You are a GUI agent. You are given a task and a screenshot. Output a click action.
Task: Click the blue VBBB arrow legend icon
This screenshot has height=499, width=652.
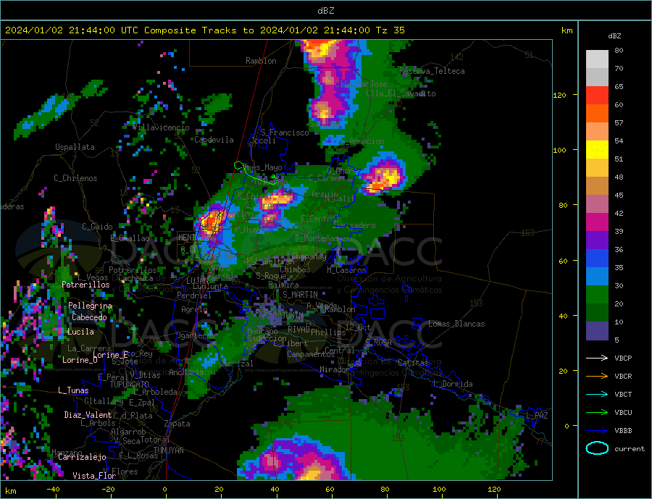[x=597, y=430]
